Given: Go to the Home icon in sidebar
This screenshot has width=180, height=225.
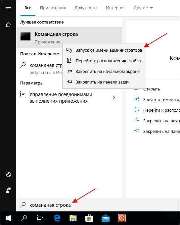Looking at the screenshot, I should tap(8, 25).
